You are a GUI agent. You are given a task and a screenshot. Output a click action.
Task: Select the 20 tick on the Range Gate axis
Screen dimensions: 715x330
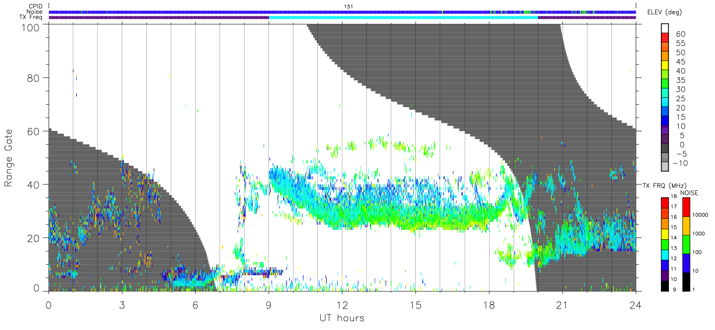coord(34,238)
